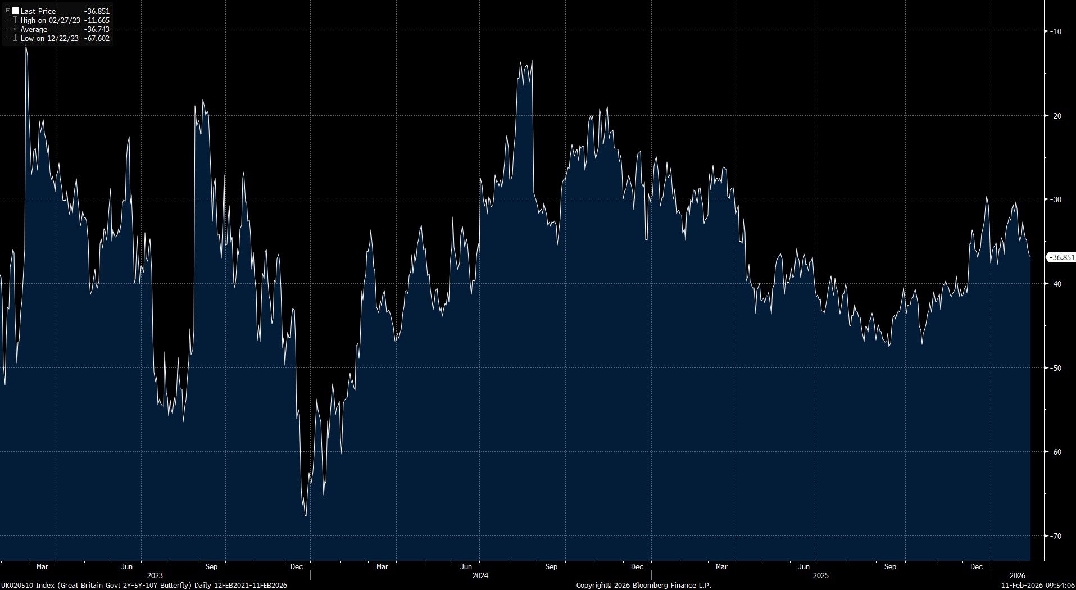The height and width of the screenshot is (590, 1076).
Task: Click the Low marker icon in legend
Action: click(x=15, y=39)
